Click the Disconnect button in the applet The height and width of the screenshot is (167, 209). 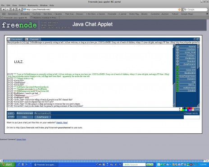tap(15, 39)
